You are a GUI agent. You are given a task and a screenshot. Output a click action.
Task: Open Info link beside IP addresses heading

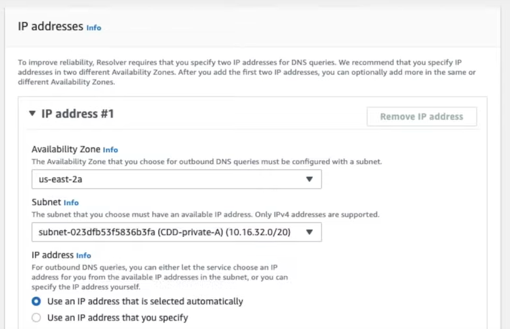[94, 27]
